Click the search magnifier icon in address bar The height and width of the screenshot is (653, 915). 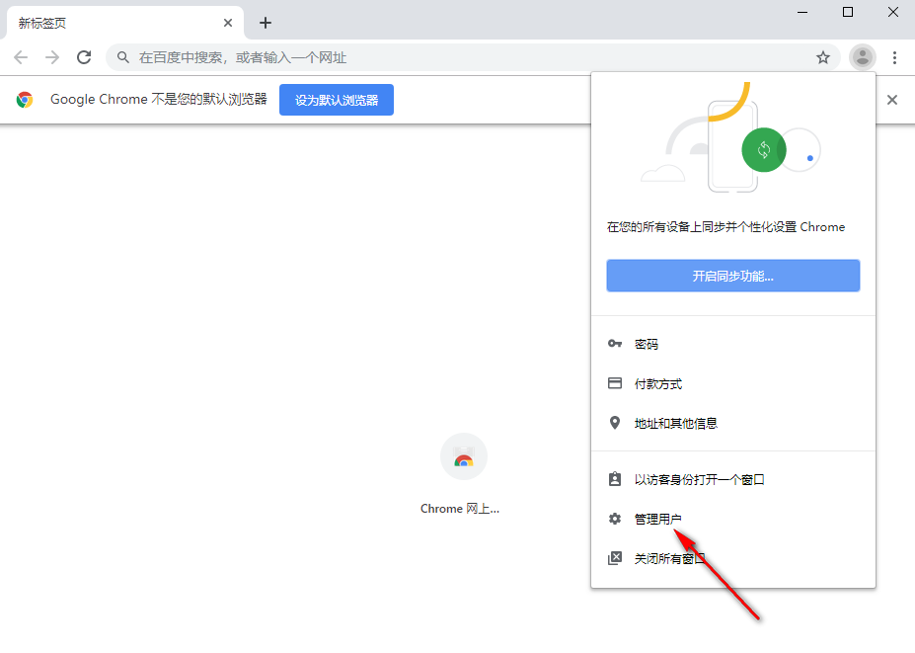123,57
